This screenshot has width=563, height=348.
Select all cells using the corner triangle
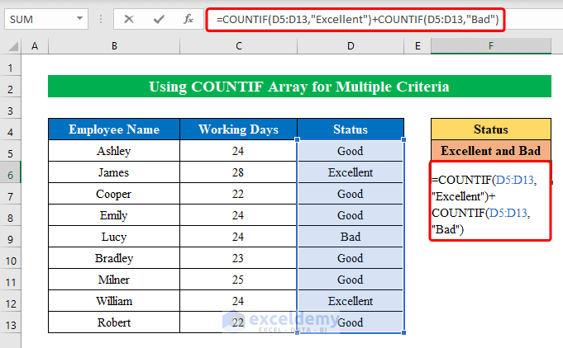pos(13,46)
